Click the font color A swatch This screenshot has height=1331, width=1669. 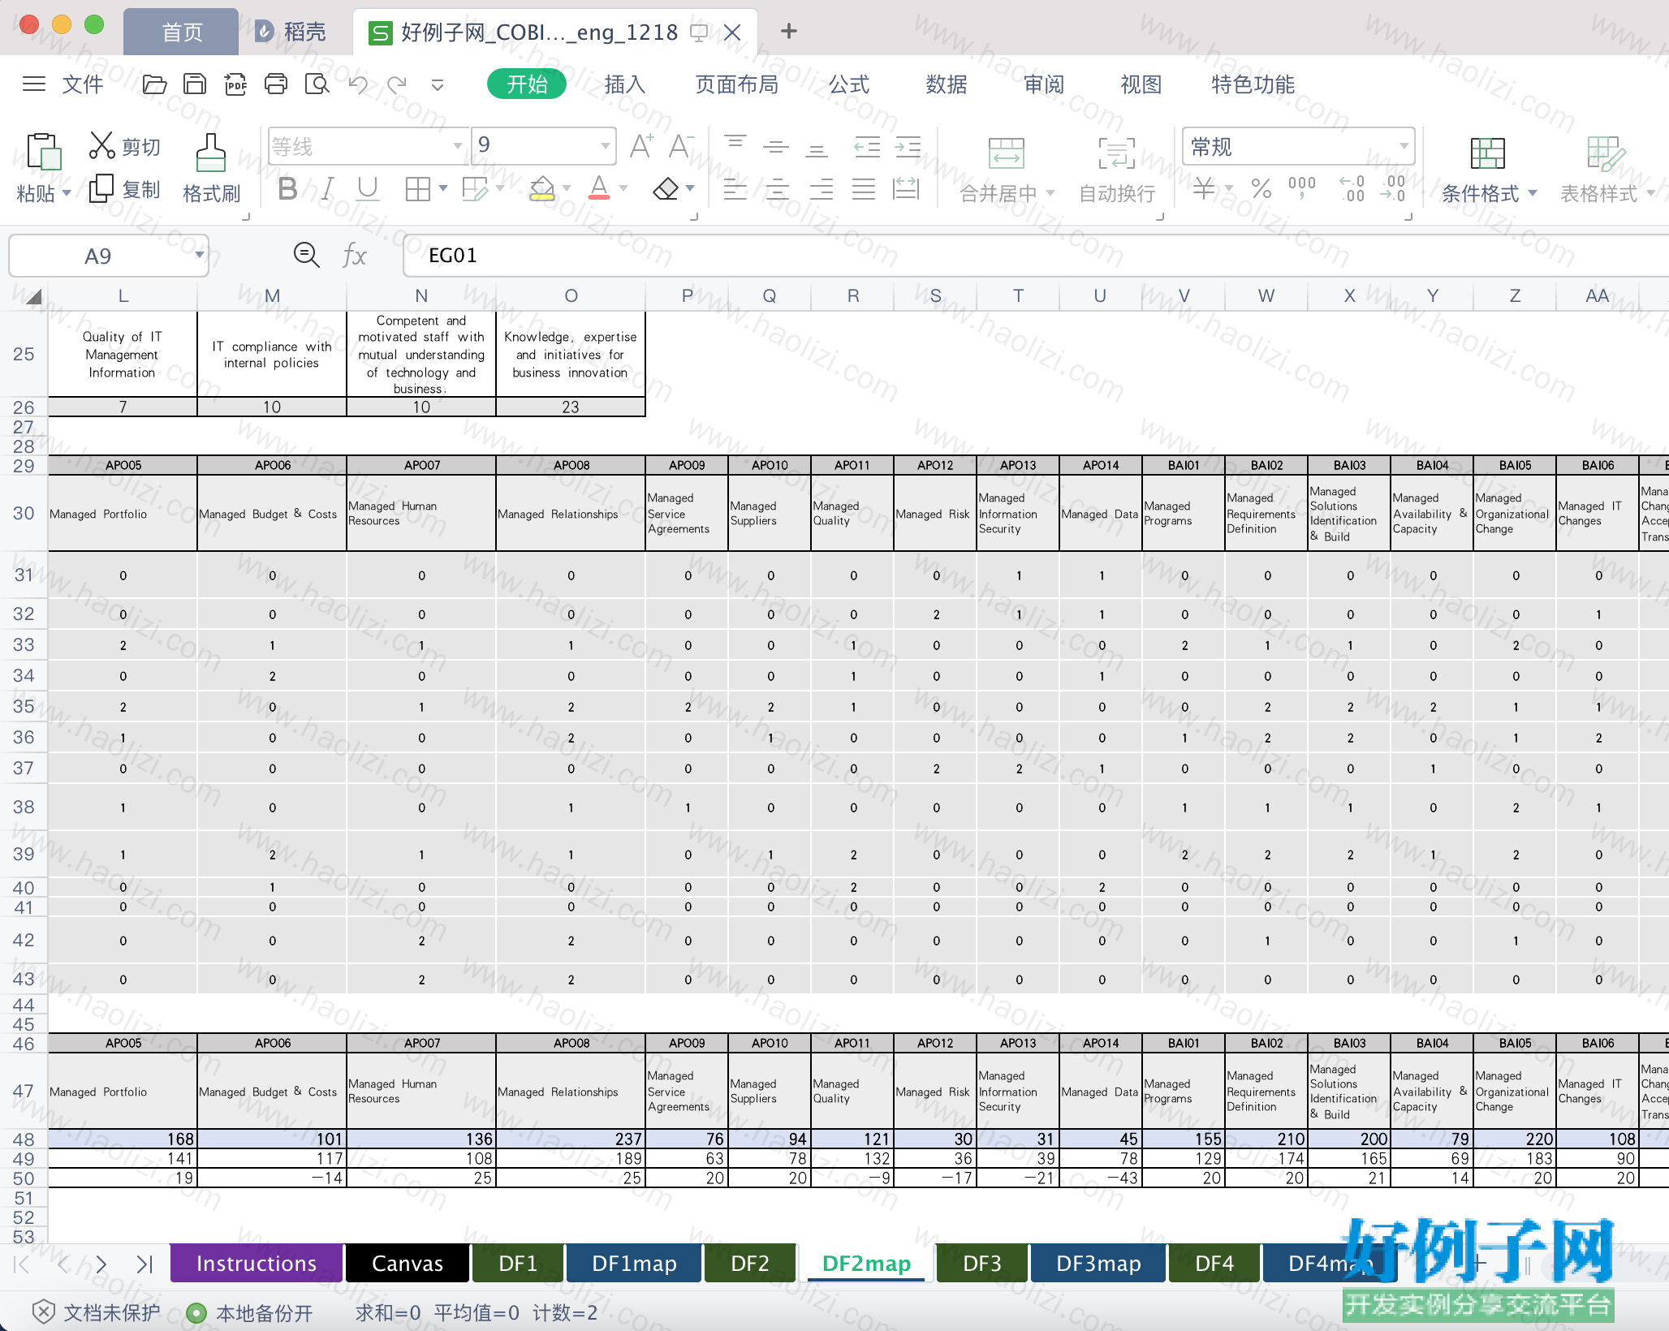599,189
